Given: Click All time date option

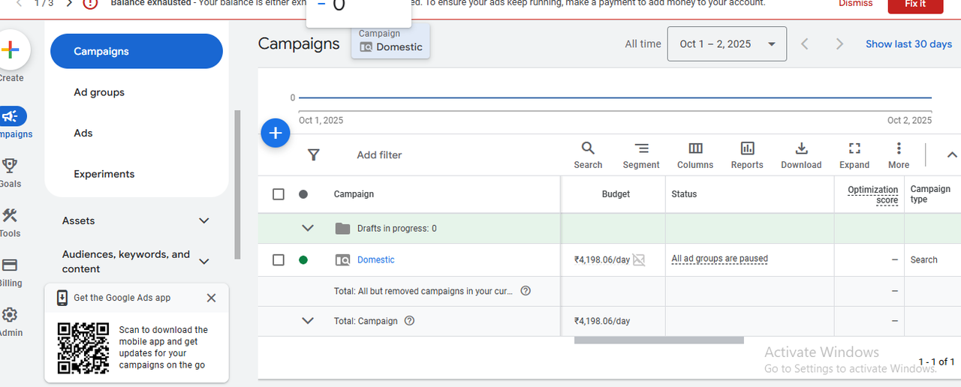Looking at the screenshot, I should click(x=643, y=44).
